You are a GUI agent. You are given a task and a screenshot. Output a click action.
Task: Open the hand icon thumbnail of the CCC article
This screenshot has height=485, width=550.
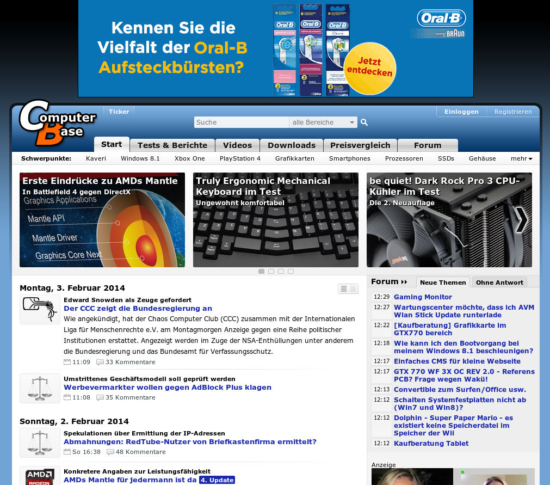[x=40, y=309]
